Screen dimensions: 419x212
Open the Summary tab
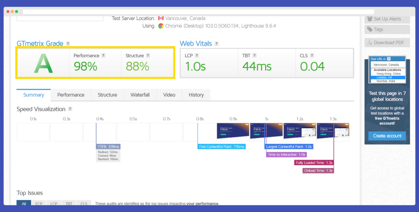click(34, 95)
